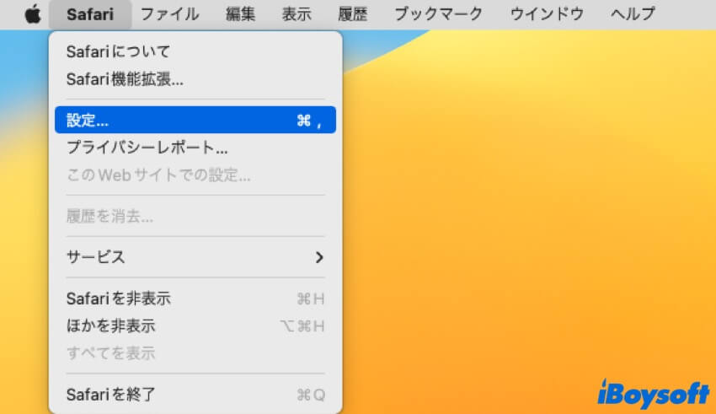The image size is (716, 414).
Task: Open the ヘルプ menu
Action: point(633,14)
